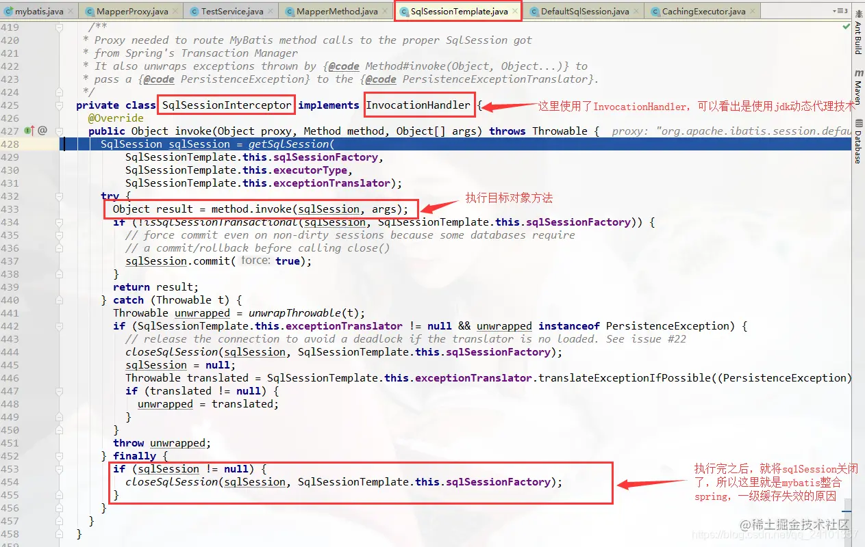Close the SqlSessionTemplate.java tab

514,12
